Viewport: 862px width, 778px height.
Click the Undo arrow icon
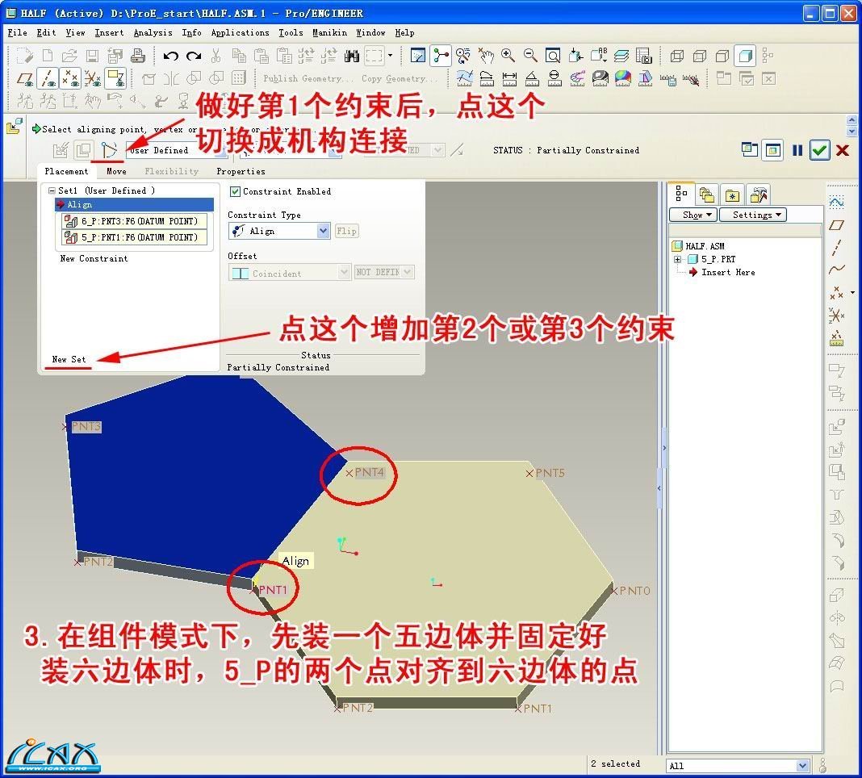tap(171, 56)
